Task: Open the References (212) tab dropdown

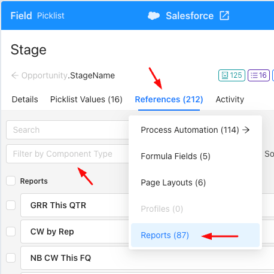Action: pyautogui.click(x=169, y=99)
